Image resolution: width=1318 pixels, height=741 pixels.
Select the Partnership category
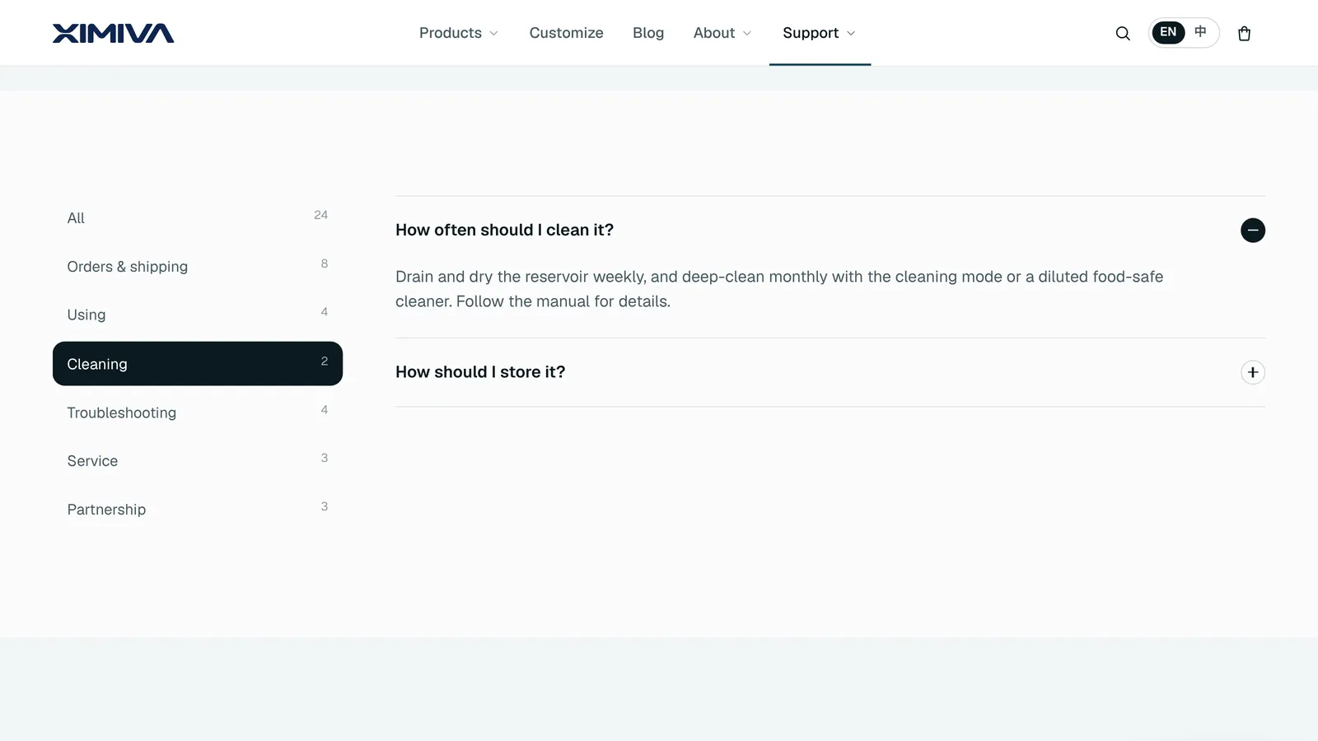pos(198,509)
